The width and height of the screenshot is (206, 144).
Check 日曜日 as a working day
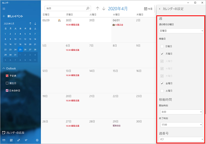point(162,46)
